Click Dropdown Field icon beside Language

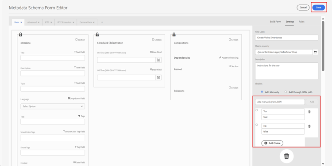click(x=77, y=98)
